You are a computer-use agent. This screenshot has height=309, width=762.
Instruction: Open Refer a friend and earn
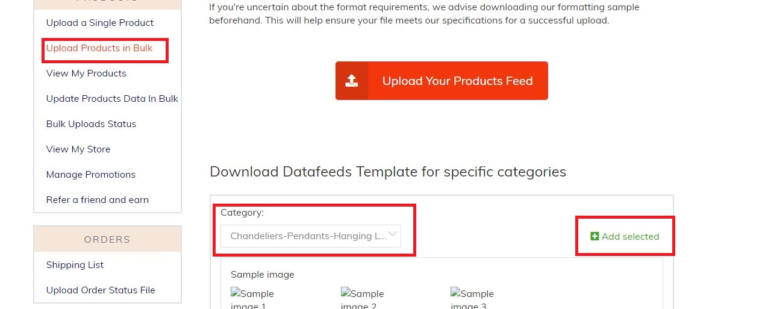tap(98, 200)
